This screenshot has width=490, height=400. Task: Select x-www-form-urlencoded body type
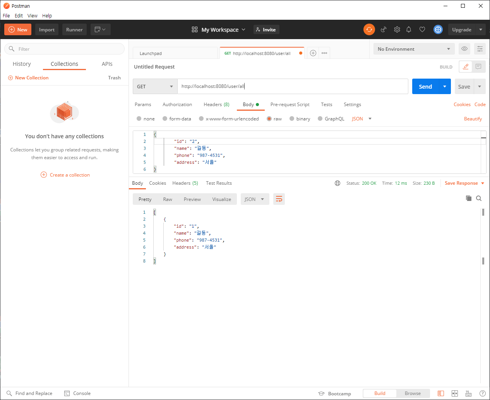click(229, 119)
